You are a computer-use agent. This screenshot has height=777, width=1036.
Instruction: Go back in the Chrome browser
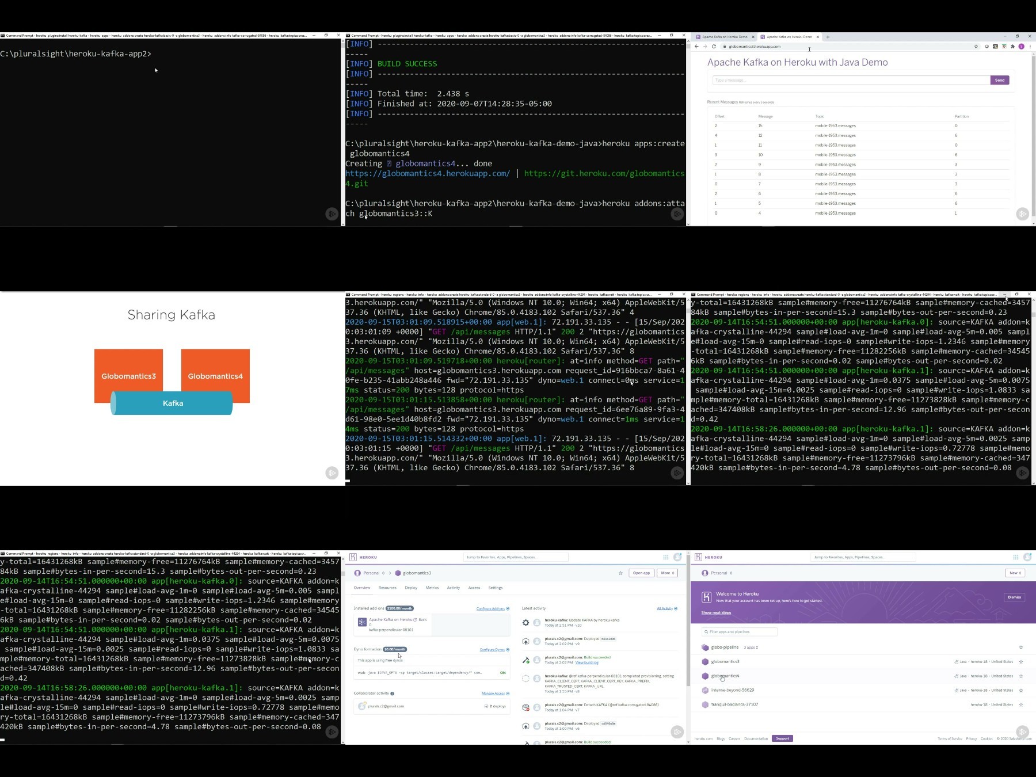coord(696,47)
